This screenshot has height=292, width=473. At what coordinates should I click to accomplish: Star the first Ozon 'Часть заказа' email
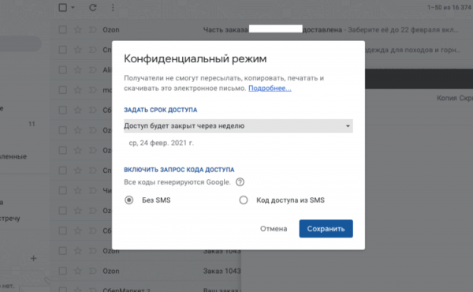point(78,29)
